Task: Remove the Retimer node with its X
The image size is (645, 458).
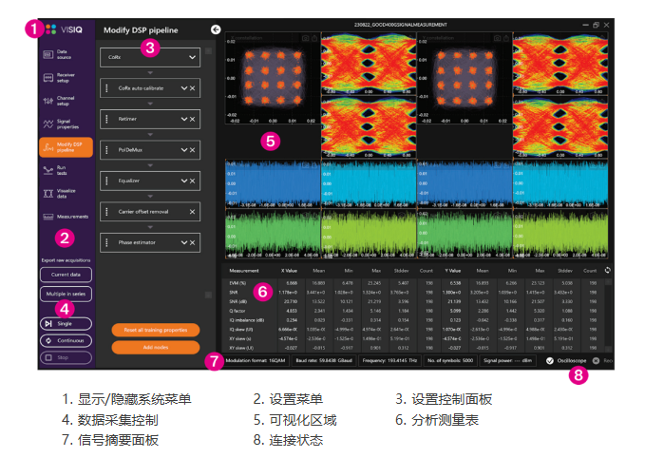Action: pos(192,119)
